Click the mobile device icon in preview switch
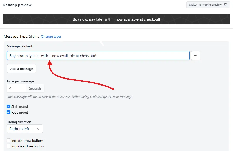Screen dimensions: 233x151 click(x=226, y=5)
